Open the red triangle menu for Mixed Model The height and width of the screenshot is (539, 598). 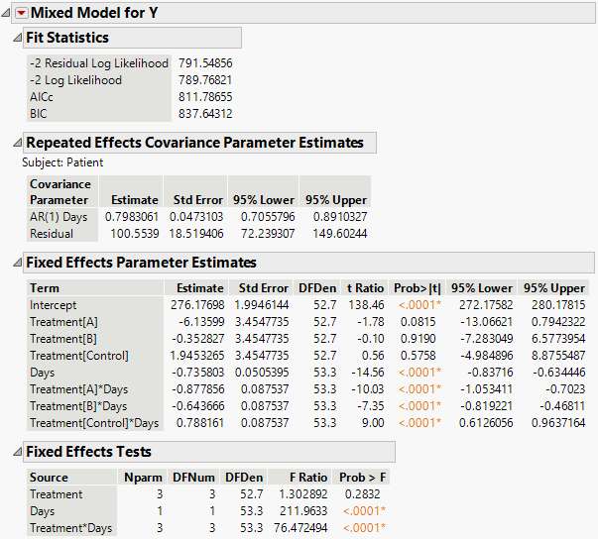point(22,13)
